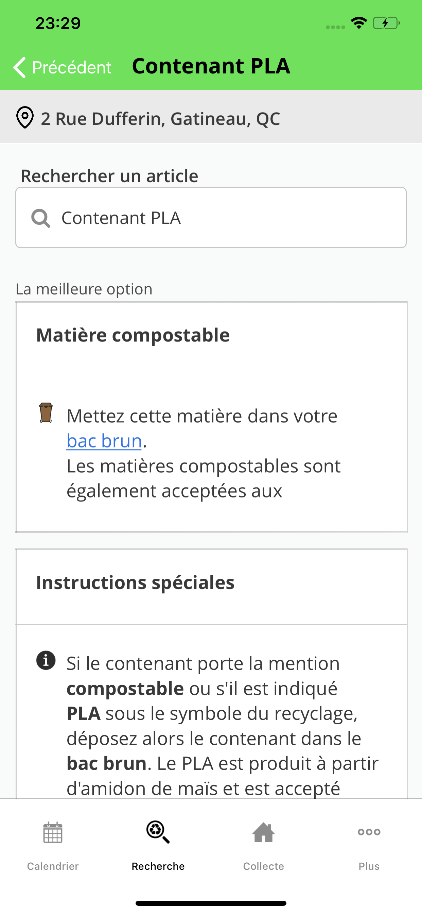The width and height of the screenshot is (422, 914).
Task: Follow the bac brun link
Action: pyautogui.click(x=104, y=441)
